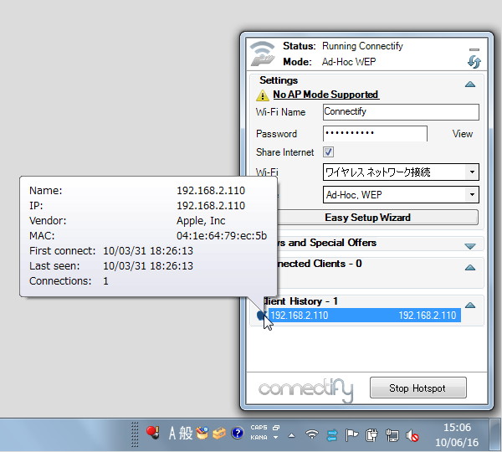Collapse the Connected Clients section
This screenshot has width=502, height=452.
[x=469, y=267]
